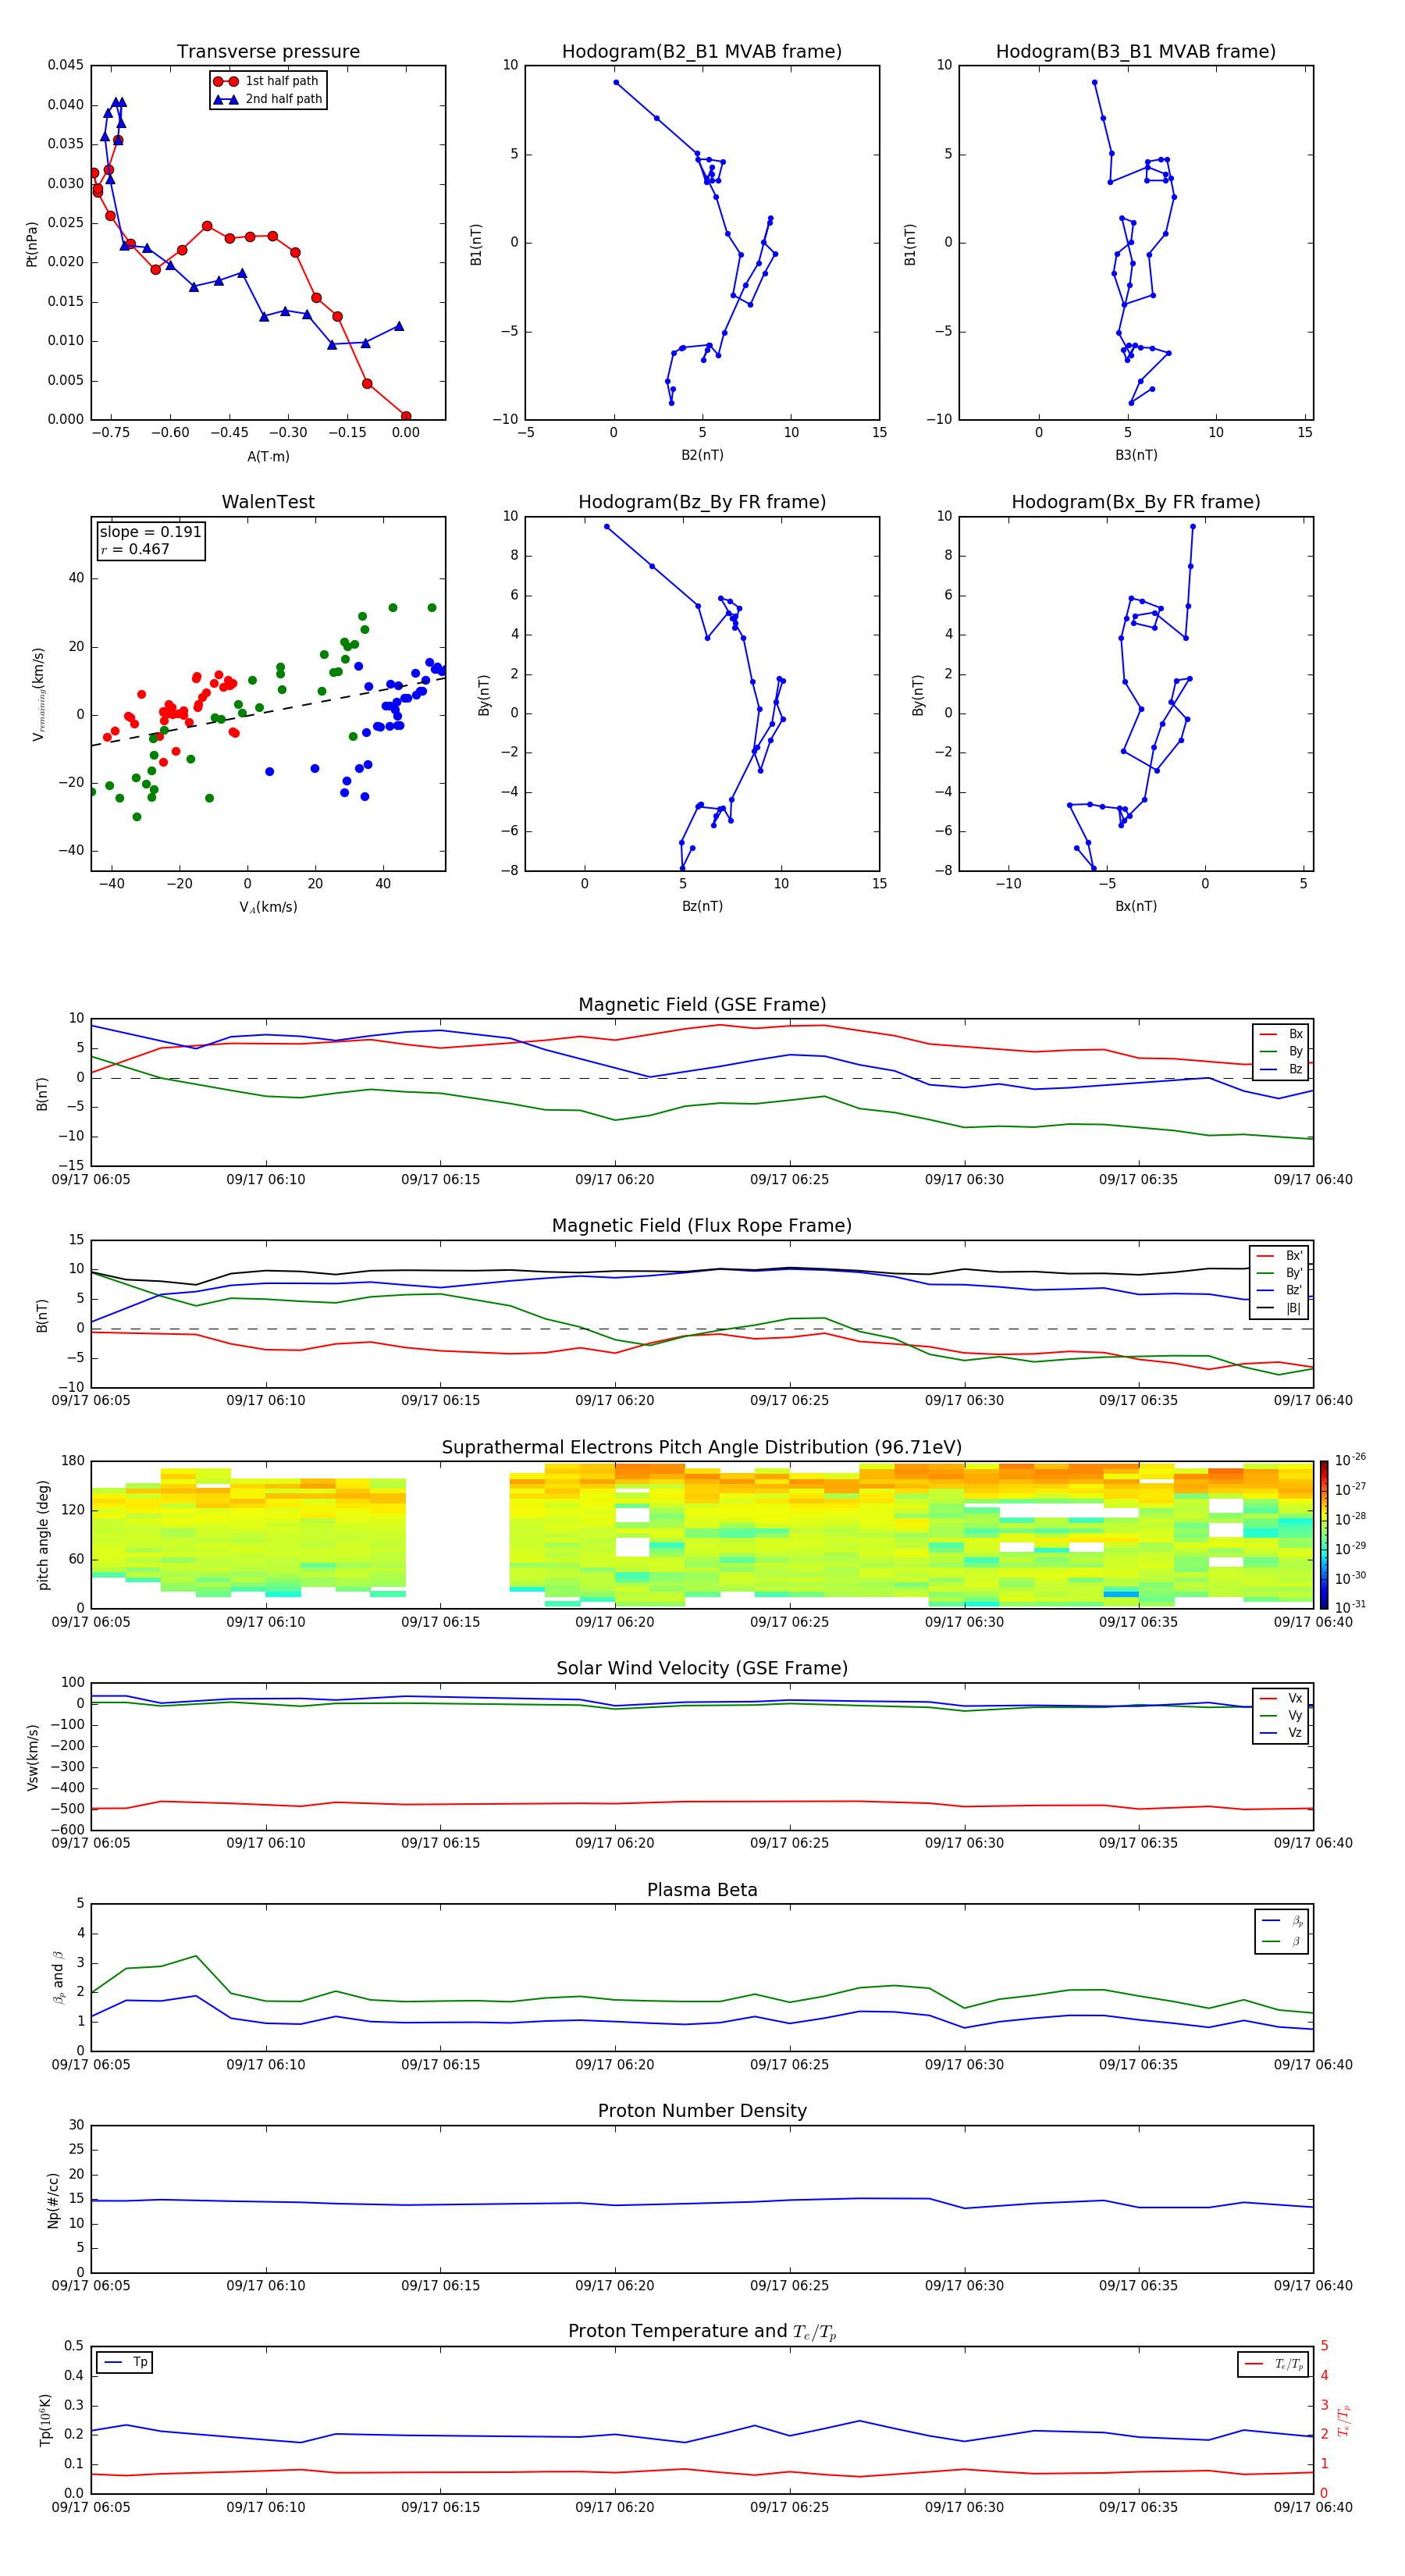Click '09/17 06:40' tick under Proton Temperature plot

(1313, 2508)
